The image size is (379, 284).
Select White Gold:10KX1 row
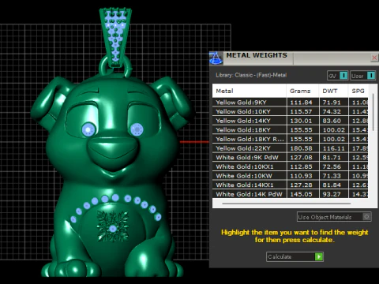pos(291,166)
